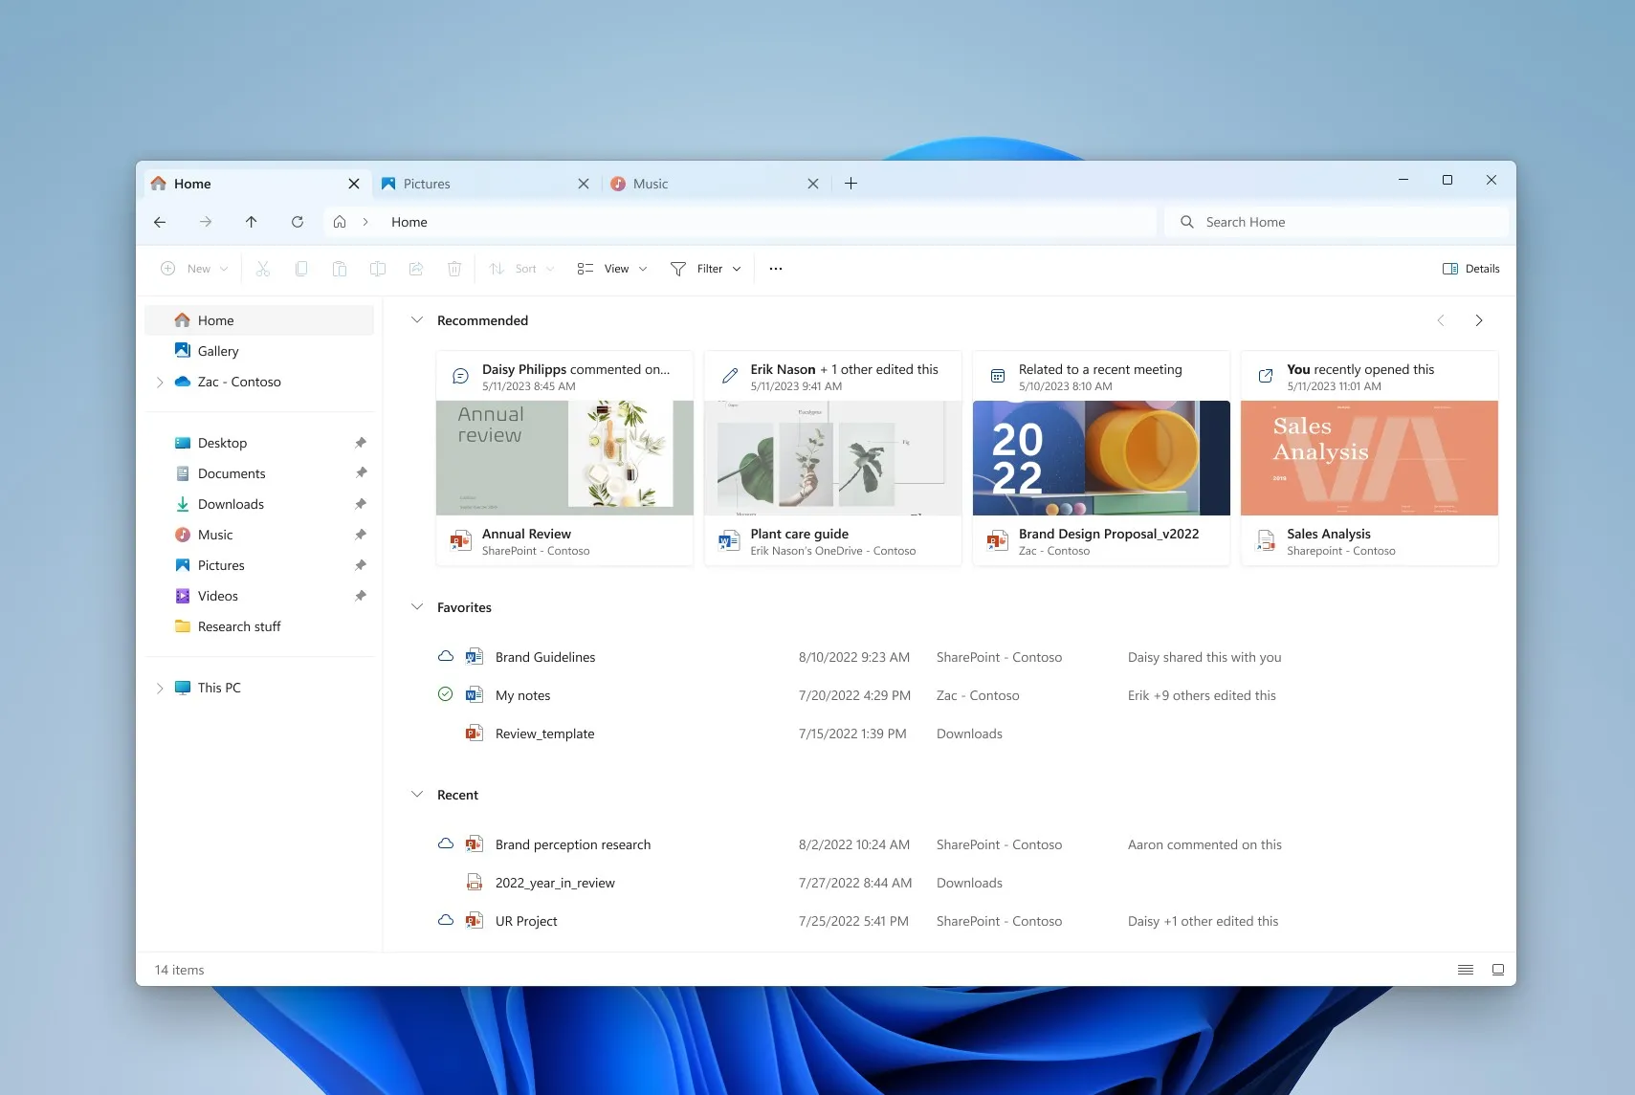The width and height of the screenshot is (1635, 1095).
Task: Click the Delete icon in the command bar
Action: 454,269
